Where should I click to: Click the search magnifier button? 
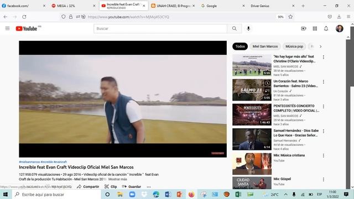click(x=235, y=28)
